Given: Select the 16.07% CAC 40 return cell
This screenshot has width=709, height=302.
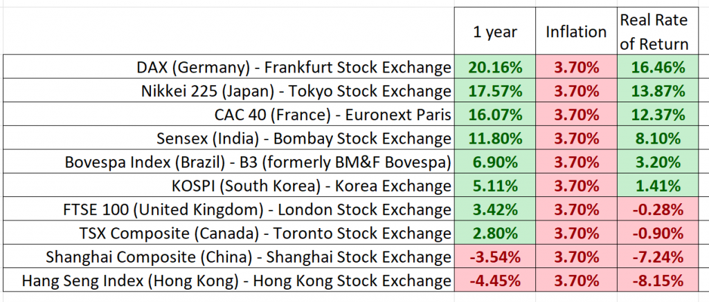Looking at the screenshot, I should (x=494, y=114).
